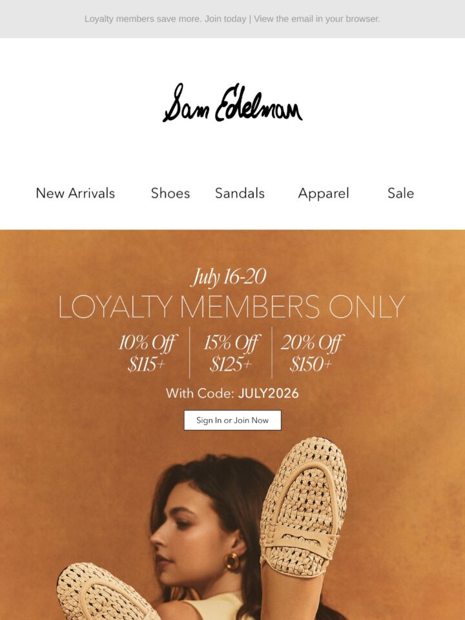Click the July 16-20 date text
The image size is (465, 620).
pos(229,277)
